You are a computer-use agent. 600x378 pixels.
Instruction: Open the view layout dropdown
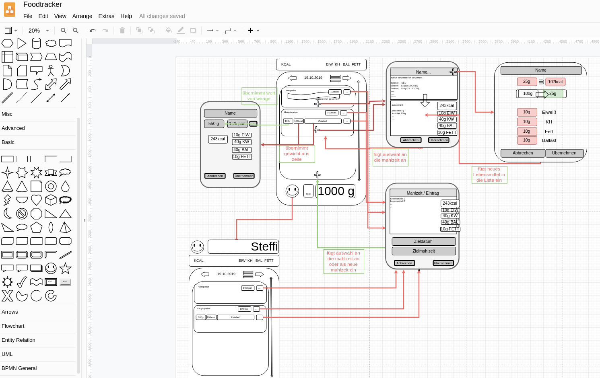11,31
